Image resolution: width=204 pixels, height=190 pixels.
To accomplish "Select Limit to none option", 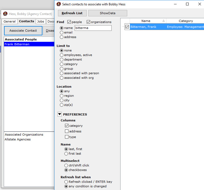I will [61, 50].
